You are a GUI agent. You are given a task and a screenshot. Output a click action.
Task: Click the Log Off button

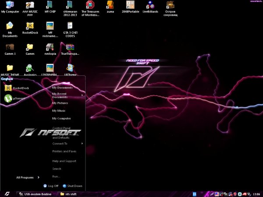point(51,186)
